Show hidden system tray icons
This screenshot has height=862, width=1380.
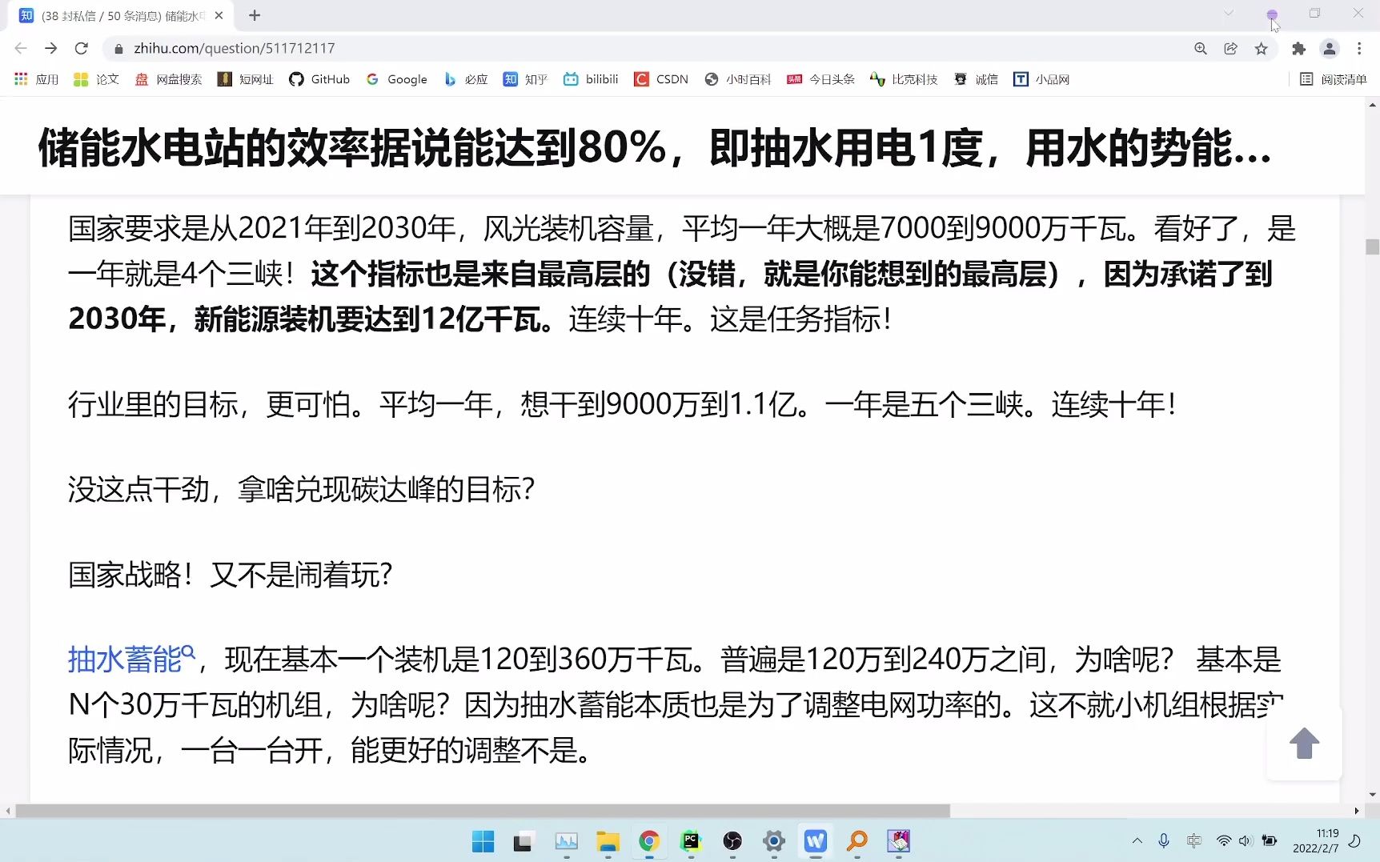pyautogui.click(x=1137, y=840)
